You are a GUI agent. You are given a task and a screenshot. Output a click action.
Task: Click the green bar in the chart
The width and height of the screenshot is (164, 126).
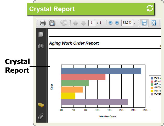coord(75,83)
